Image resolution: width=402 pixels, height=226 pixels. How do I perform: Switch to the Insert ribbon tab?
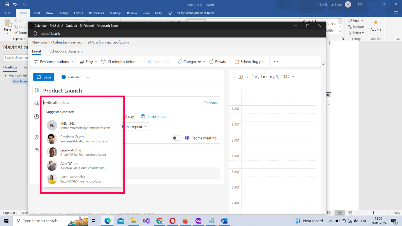tap(36, 13)
